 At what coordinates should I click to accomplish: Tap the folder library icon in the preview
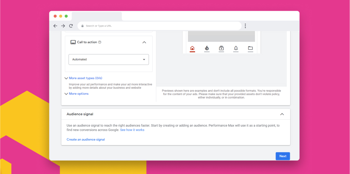(250, 48)
